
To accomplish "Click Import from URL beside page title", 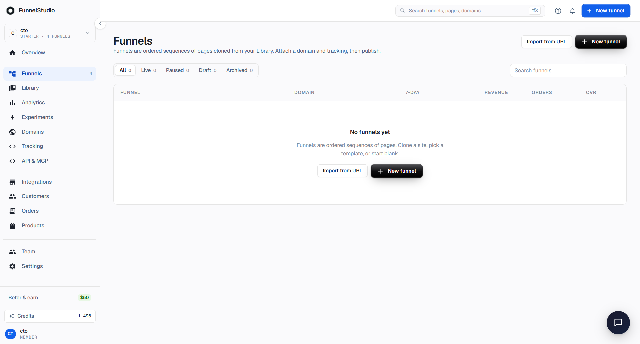I will pyautogui.click(x=546, y=42).
